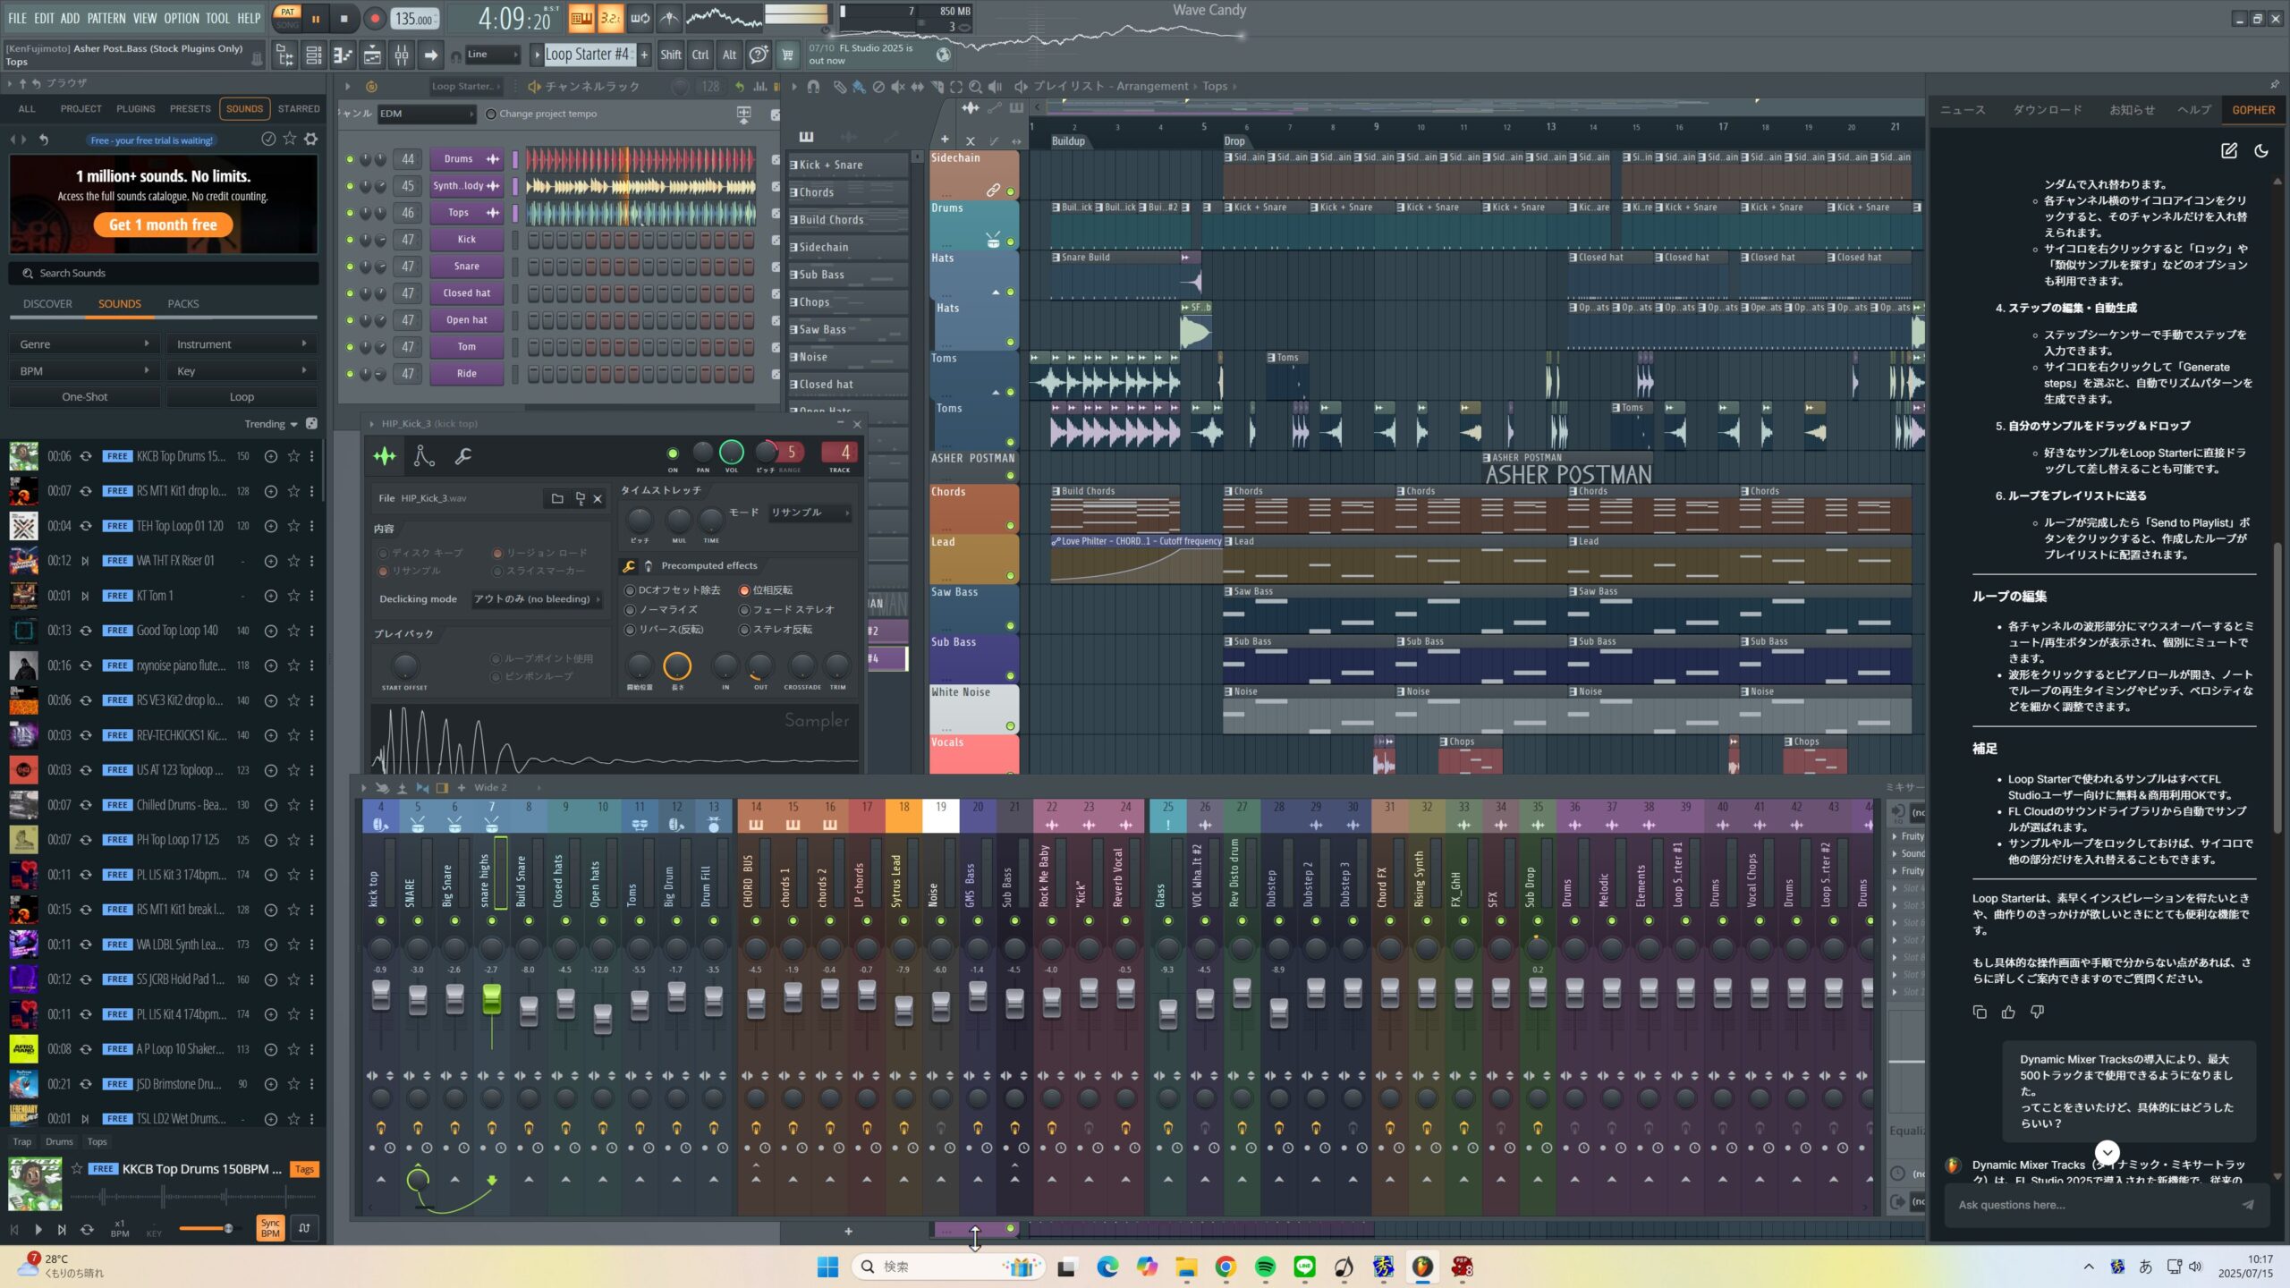
Task: Pause playback in the transport panel
Action: tap(315, 19)
